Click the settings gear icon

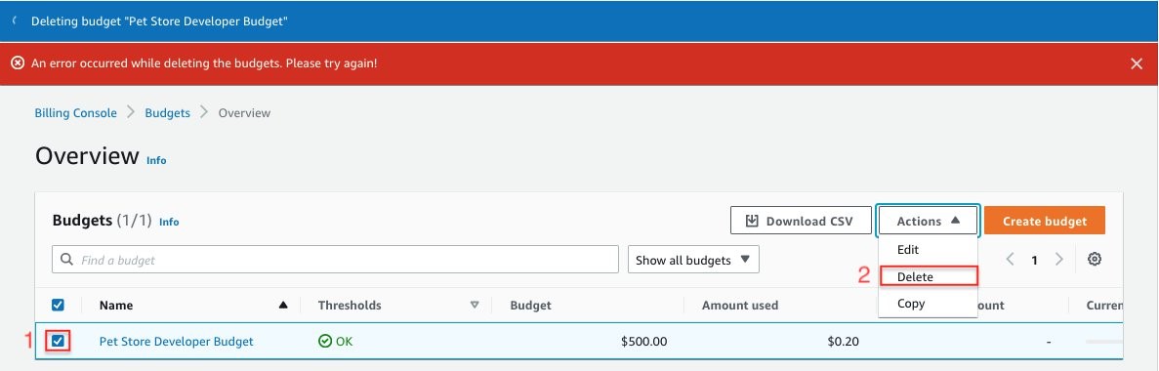point(1095,260)
